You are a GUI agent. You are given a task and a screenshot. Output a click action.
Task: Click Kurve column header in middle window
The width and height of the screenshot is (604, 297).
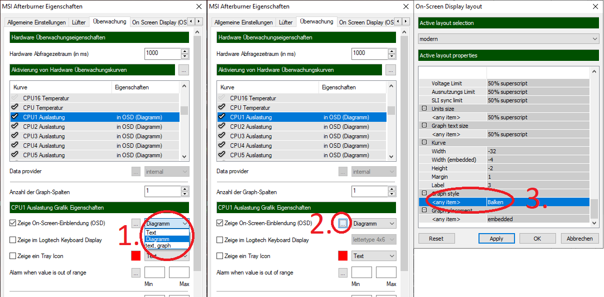coord(267,87)
